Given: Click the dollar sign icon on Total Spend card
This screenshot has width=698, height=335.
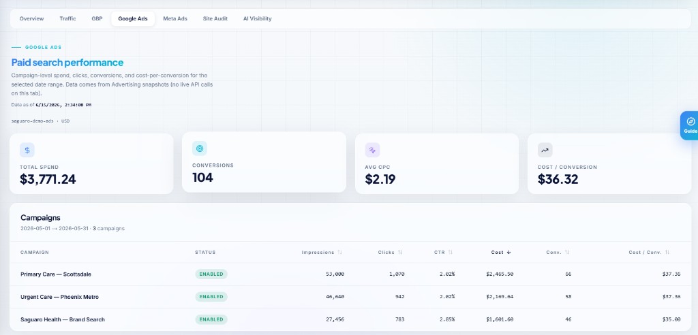Looking at the screenshot, I should pos(27,150).
